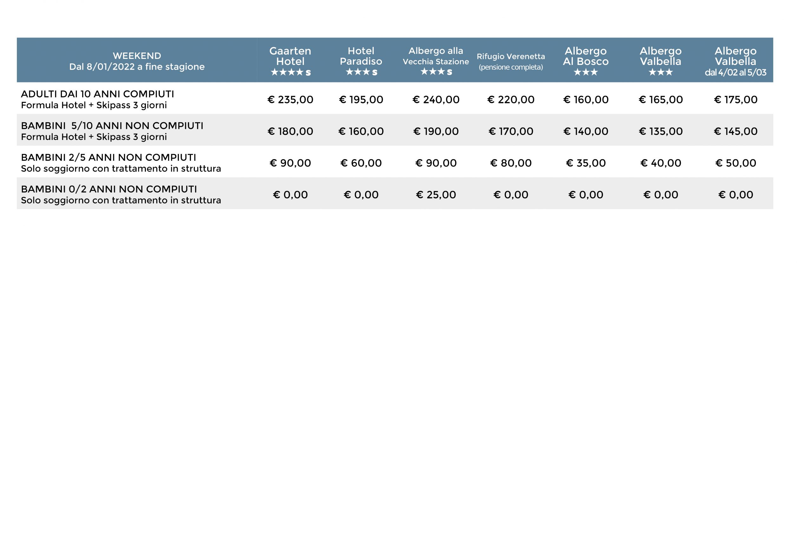This screenshot has width=812, height=545.
Task: Click the € 60,00 price
Action: tap(361, 163)
